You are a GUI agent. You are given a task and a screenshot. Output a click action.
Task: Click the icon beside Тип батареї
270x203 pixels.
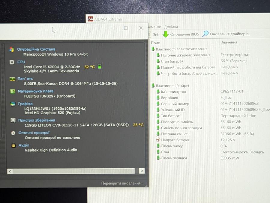158,116
